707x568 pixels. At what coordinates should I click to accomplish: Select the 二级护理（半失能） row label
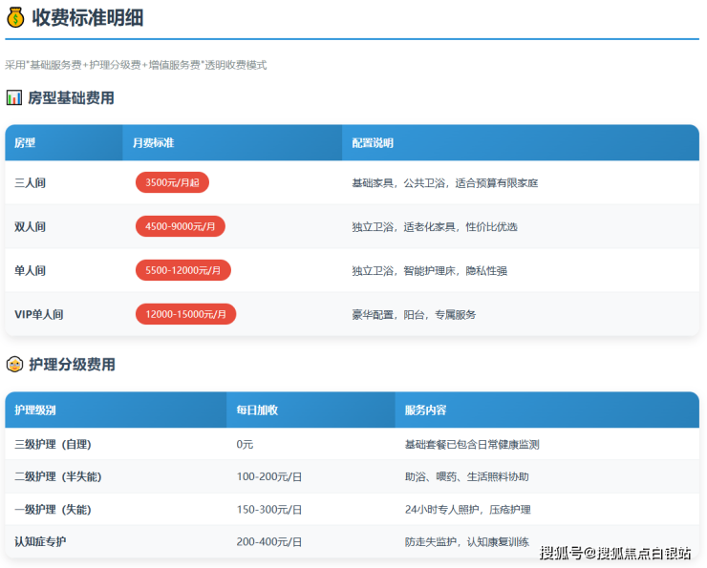pyautogui.click(x=58, y=476)
